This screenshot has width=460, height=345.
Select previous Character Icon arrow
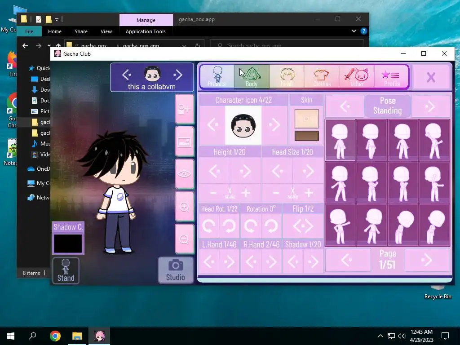212,125
